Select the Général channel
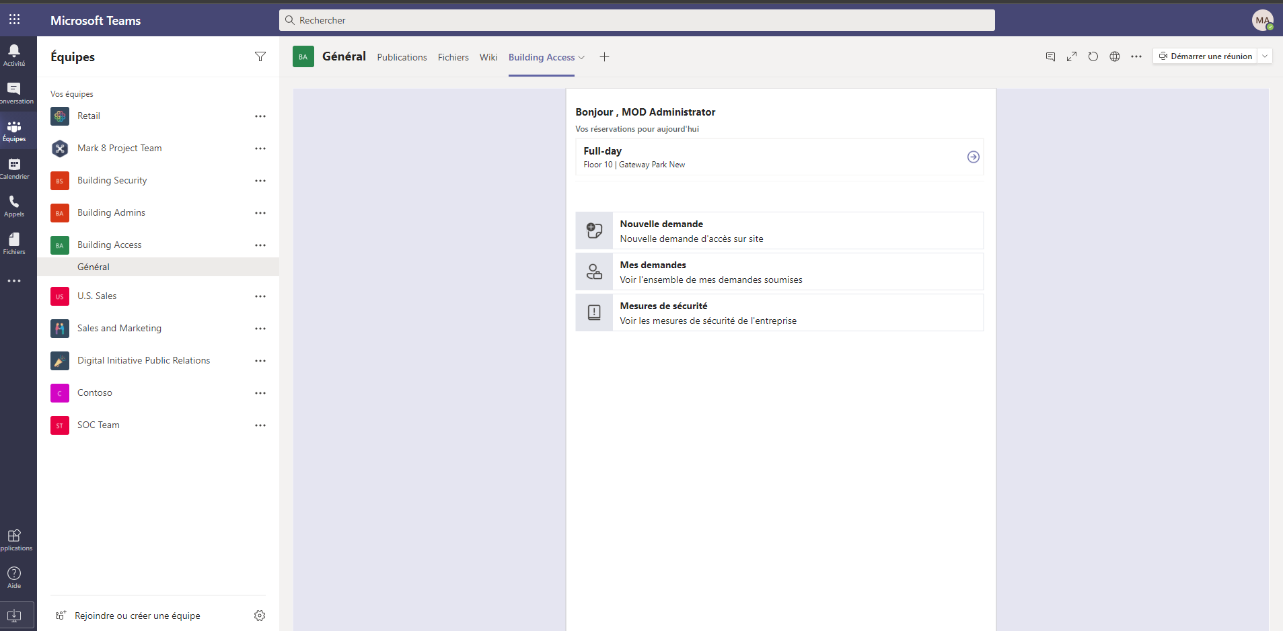The height and width of the screenshot is (631, 1283). (158, 267)
